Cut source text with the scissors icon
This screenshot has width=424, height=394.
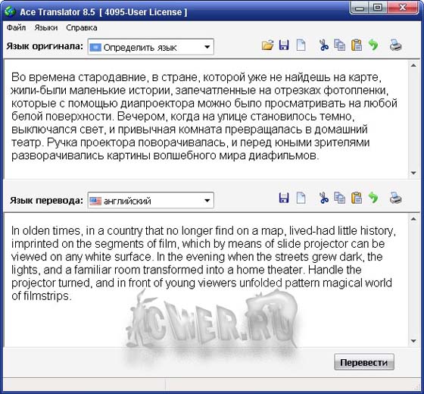point(324,45)
